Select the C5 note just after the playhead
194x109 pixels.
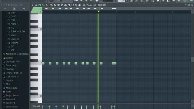[101, 63]
